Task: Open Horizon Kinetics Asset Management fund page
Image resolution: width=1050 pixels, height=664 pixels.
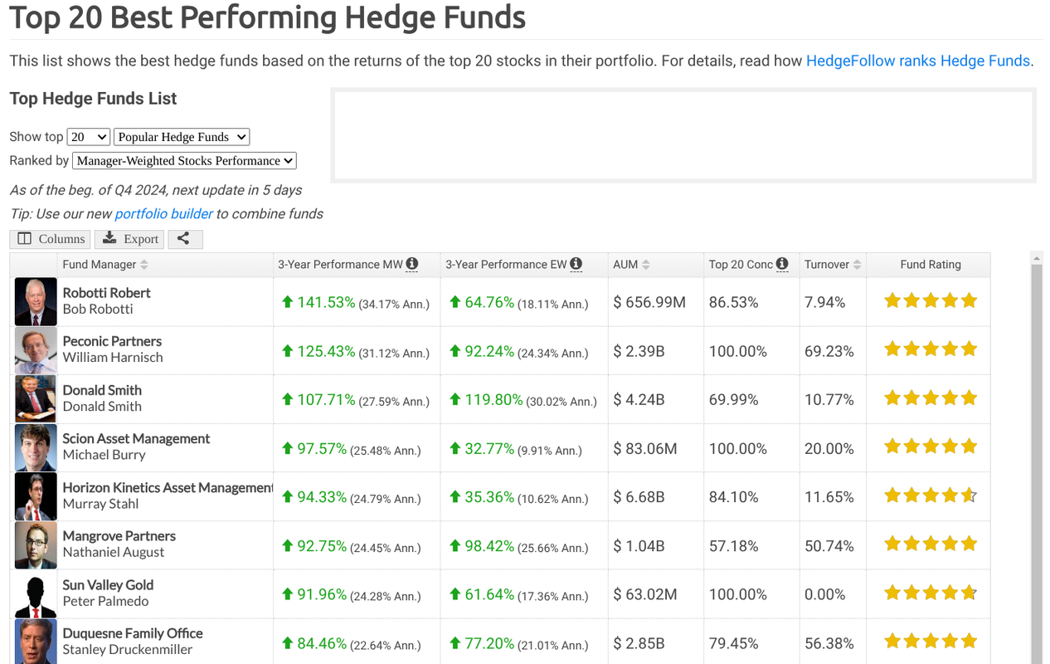Action: click(168, 487)
